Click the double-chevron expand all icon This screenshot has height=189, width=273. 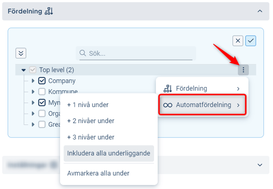click(x=21, y=53)
